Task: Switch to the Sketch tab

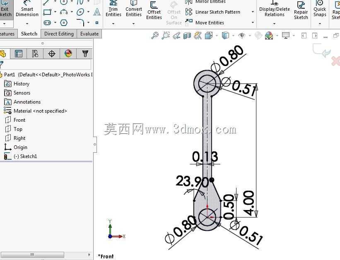Action: tap(29, 34)
